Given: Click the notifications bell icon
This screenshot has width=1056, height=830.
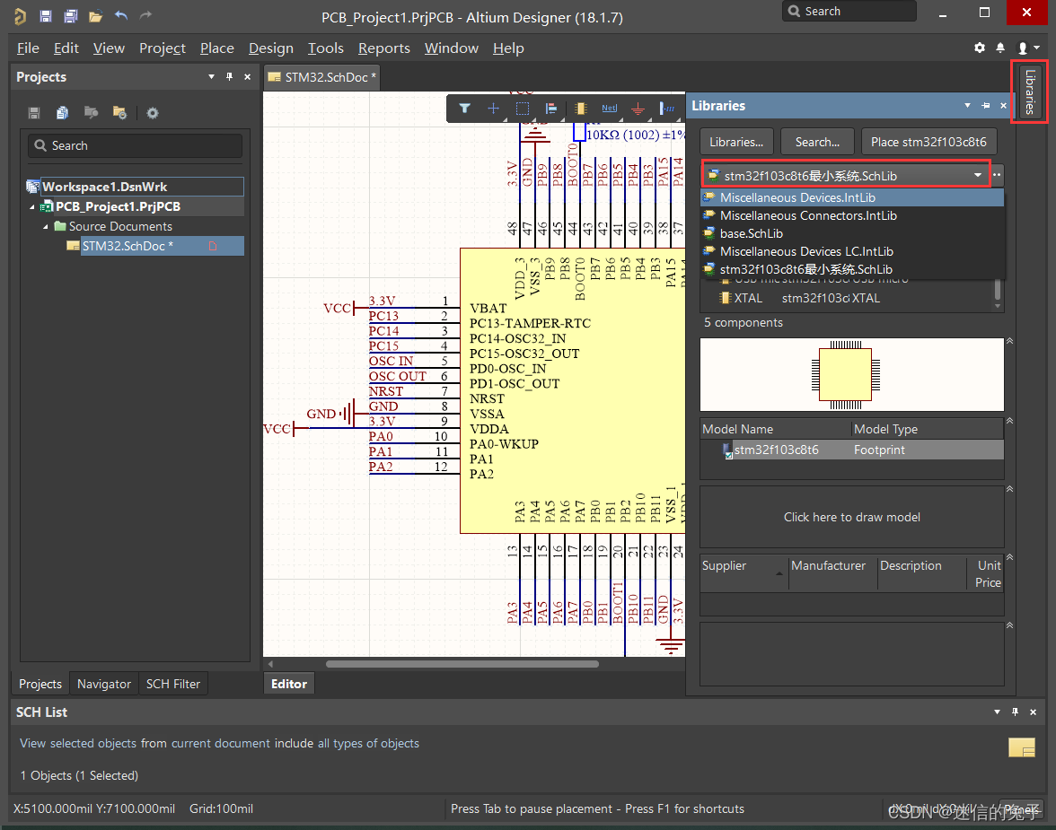Looking at the screenshot, I should coord(1001,48).
